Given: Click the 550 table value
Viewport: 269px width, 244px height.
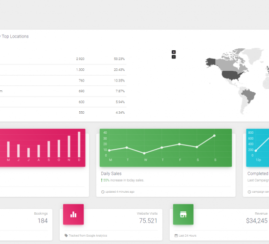Looking at the screenshot, I should pyautogui.click(x=82, y=113).
